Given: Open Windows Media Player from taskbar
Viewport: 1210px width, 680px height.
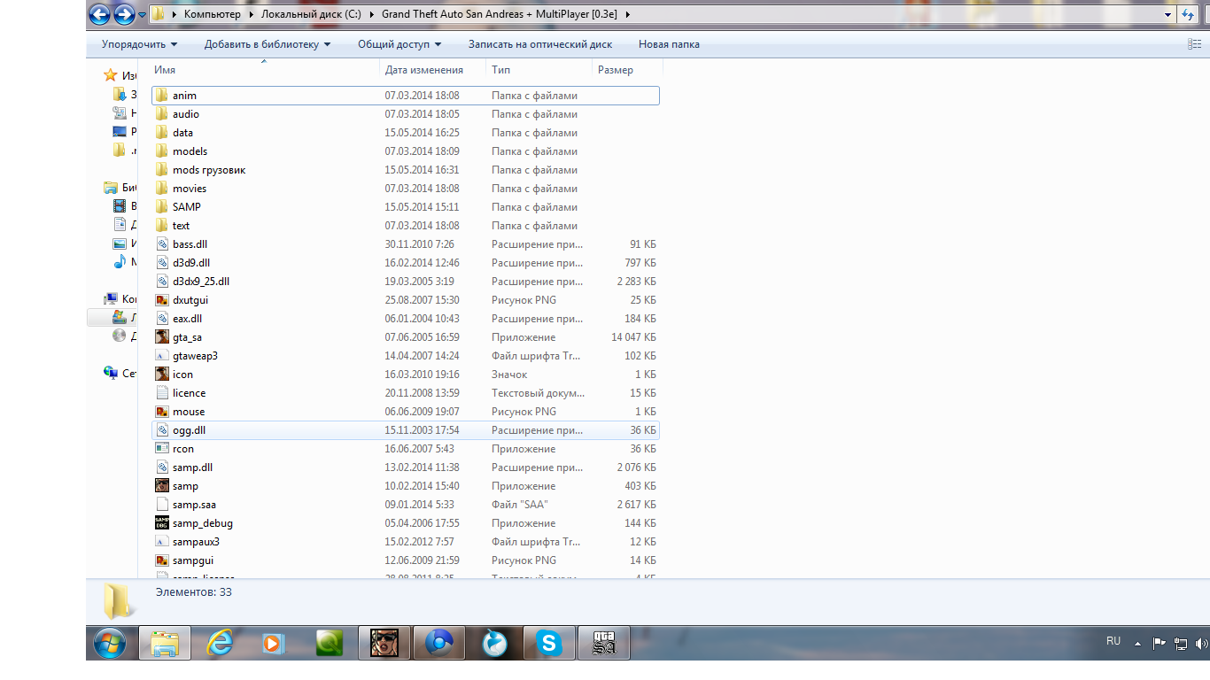Looking at the screenshot, I should click(274, 643).
